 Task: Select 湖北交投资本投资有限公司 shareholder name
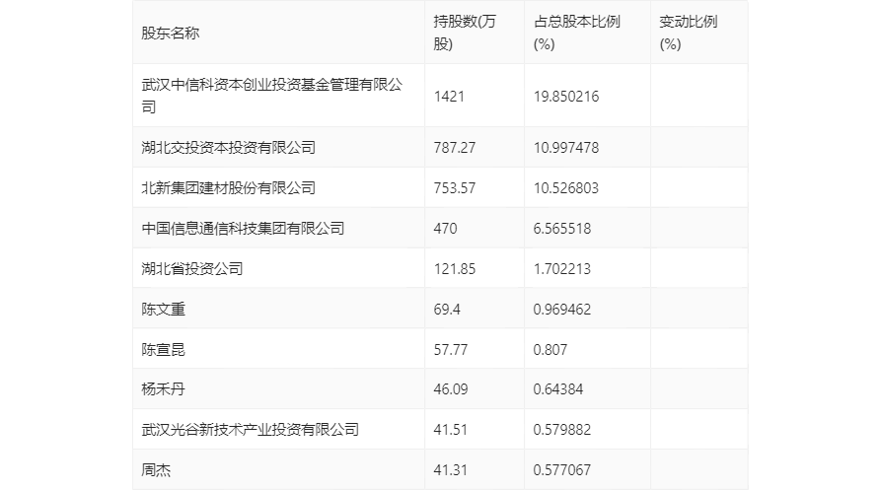point(228,148)
